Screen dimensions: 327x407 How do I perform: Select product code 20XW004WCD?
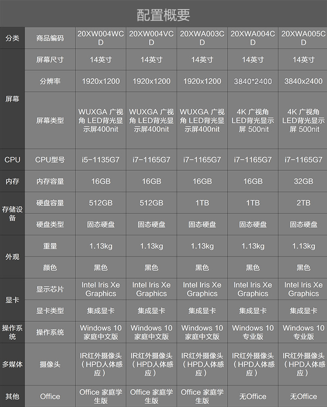[101, 38]
